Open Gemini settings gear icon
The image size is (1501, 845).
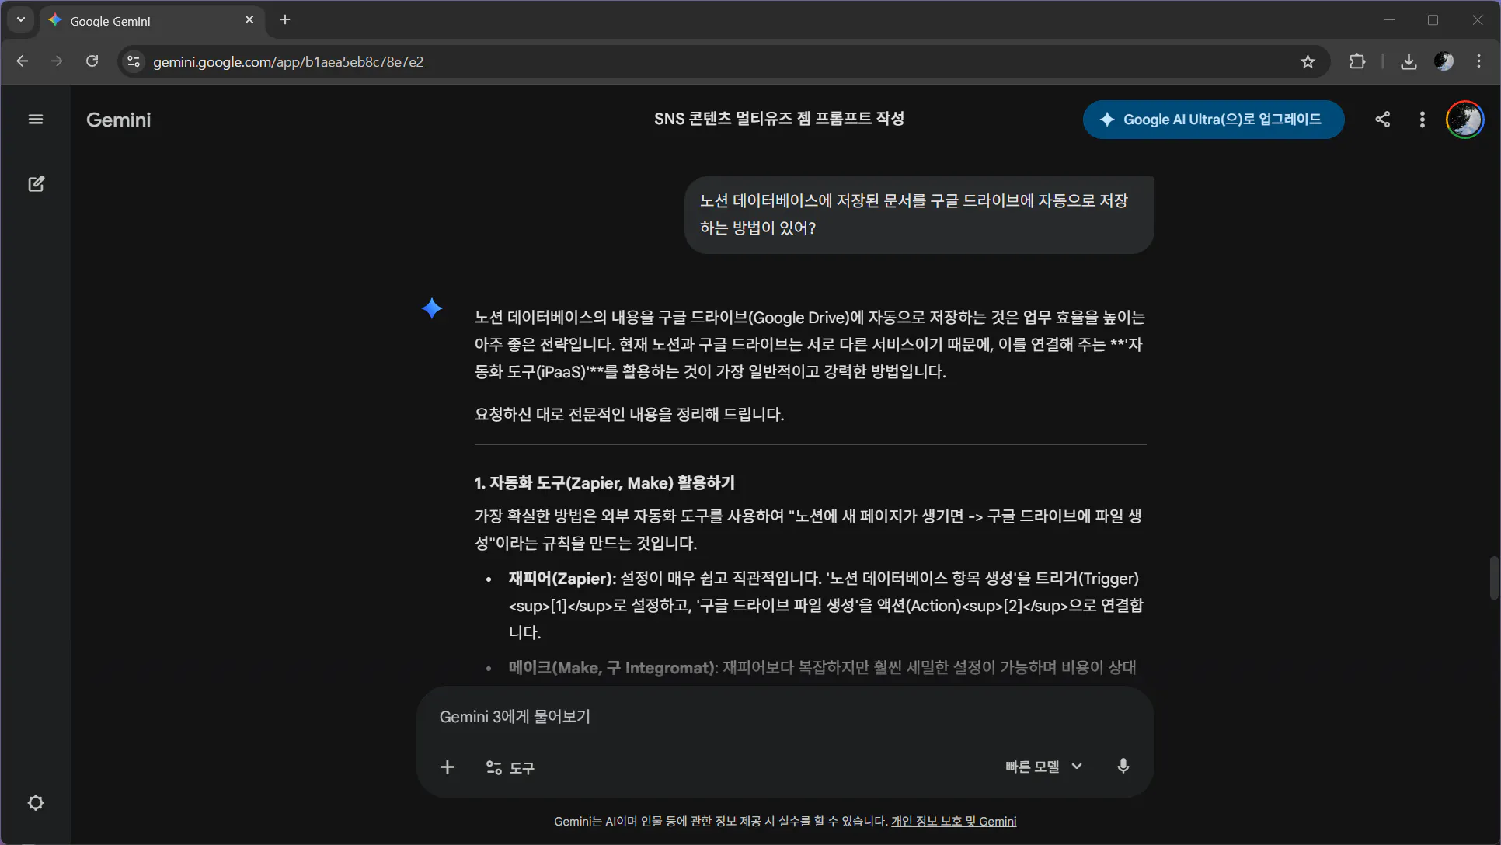(36, 802)
